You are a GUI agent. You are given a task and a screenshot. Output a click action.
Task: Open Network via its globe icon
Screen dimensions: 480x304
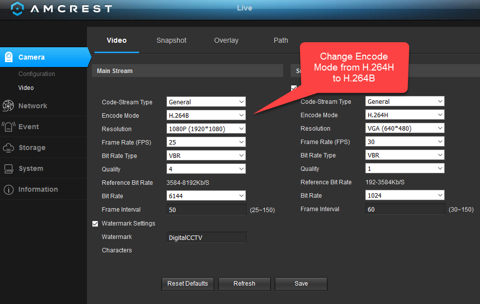8,106
